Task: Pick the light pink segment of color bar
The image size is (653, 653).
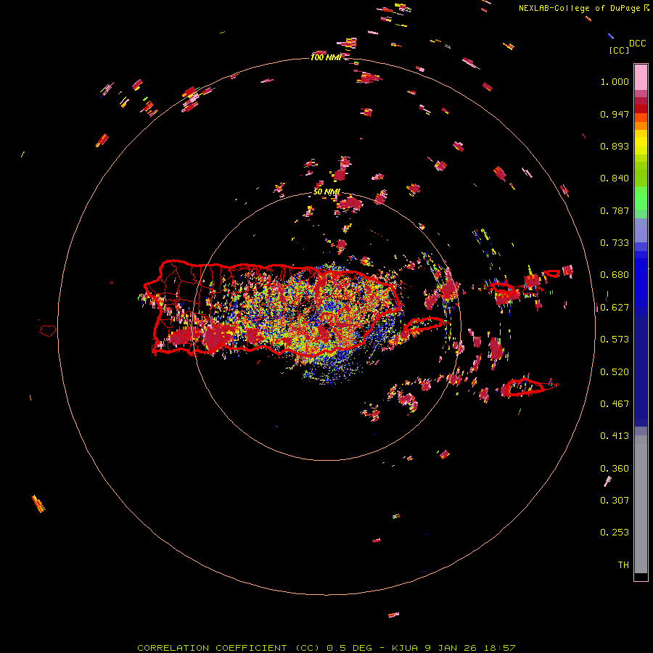Action: [x=641, y=77]
